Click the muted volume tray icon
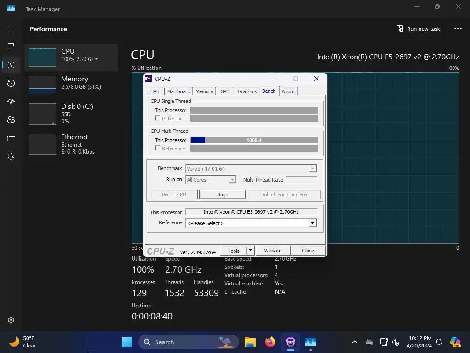This screenshot has width=470, height=353. (x=396, y=342)
